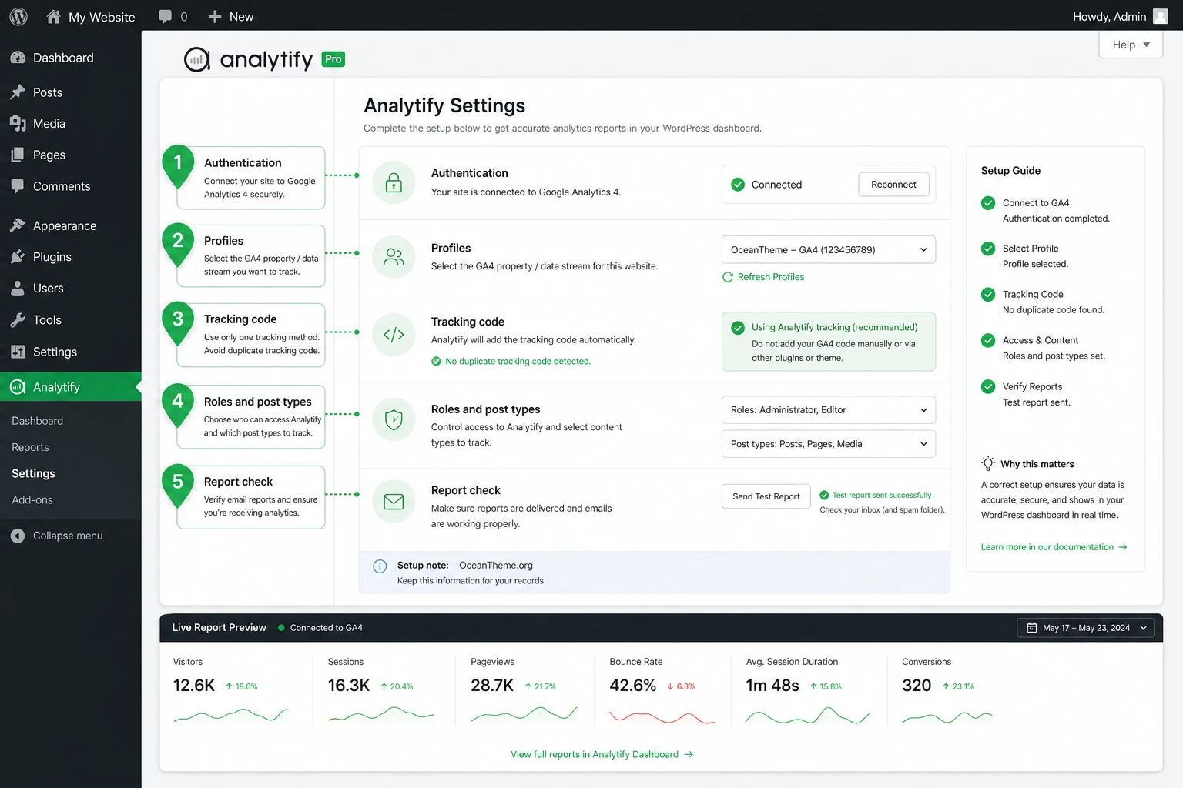The image size is (1183, 788).
Task: Go to Analytify Reports submenu
Action: (30, 447)
